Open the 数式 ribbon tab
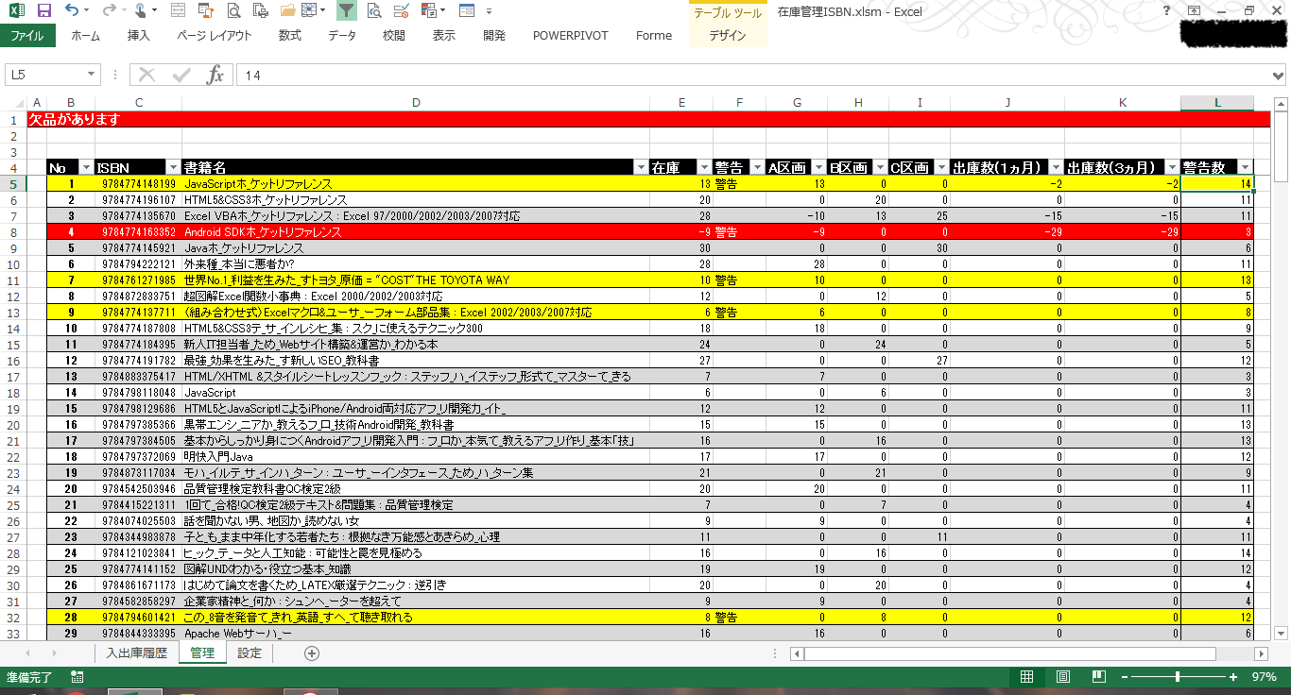Screen dimensions: 1291x695 pyautogui.click(x=289, y=36)
